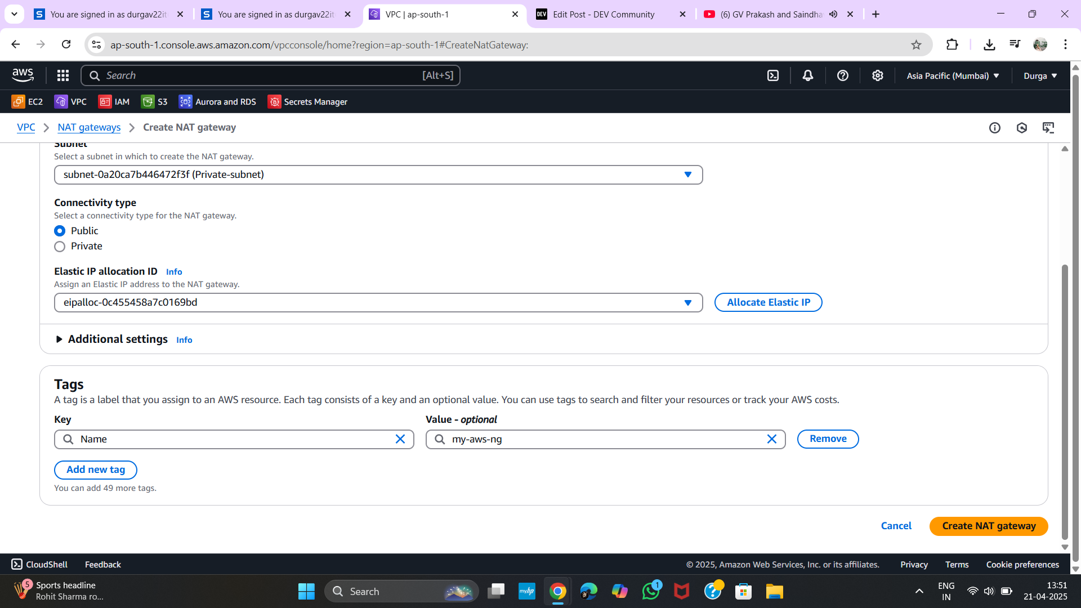Open Chrome extensions puzzle icon
The image size is (1081, 608).
click(x=952, y=44)
